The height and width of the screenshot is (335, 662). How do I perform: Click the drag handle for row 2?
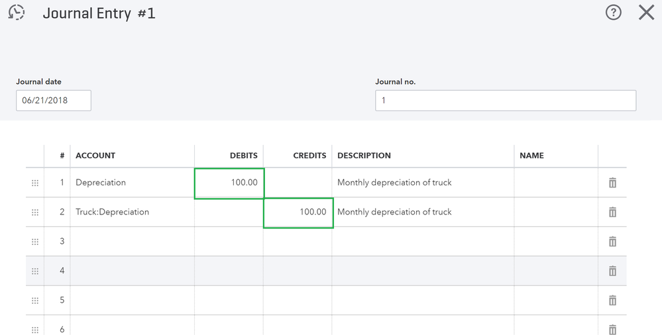coord(35,212)
